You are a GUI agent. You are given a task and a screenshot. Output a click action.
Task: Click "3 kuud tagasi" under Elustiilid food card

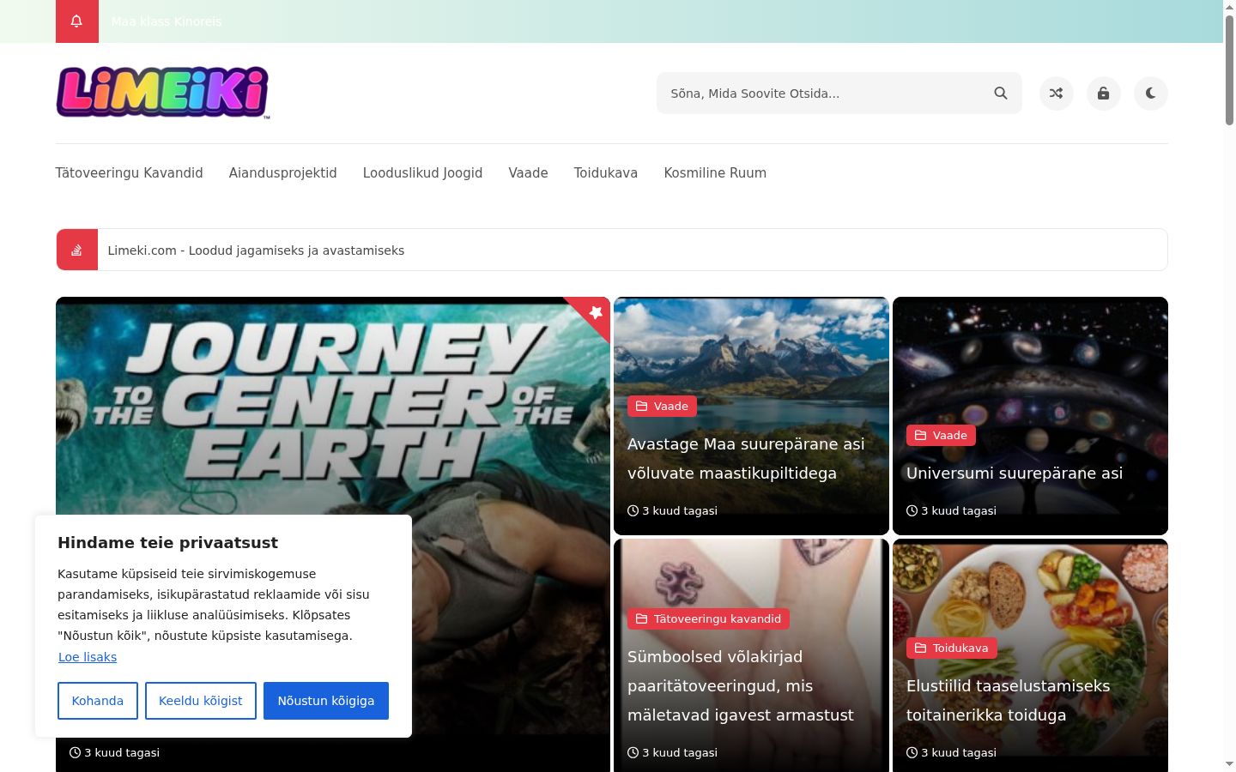point(952,752)
